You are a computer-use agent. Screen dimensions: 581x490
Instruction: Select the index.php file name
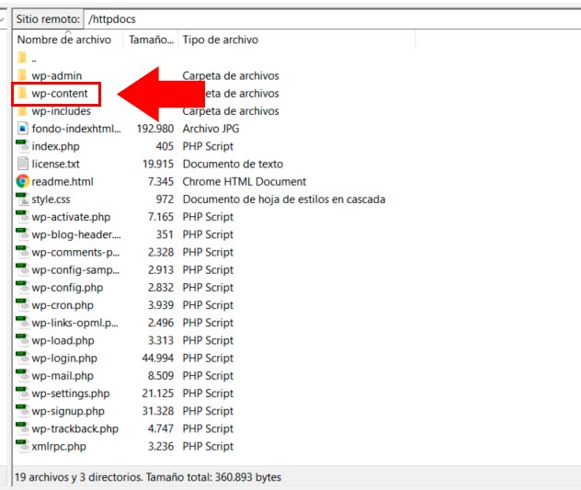click(55, 146)
